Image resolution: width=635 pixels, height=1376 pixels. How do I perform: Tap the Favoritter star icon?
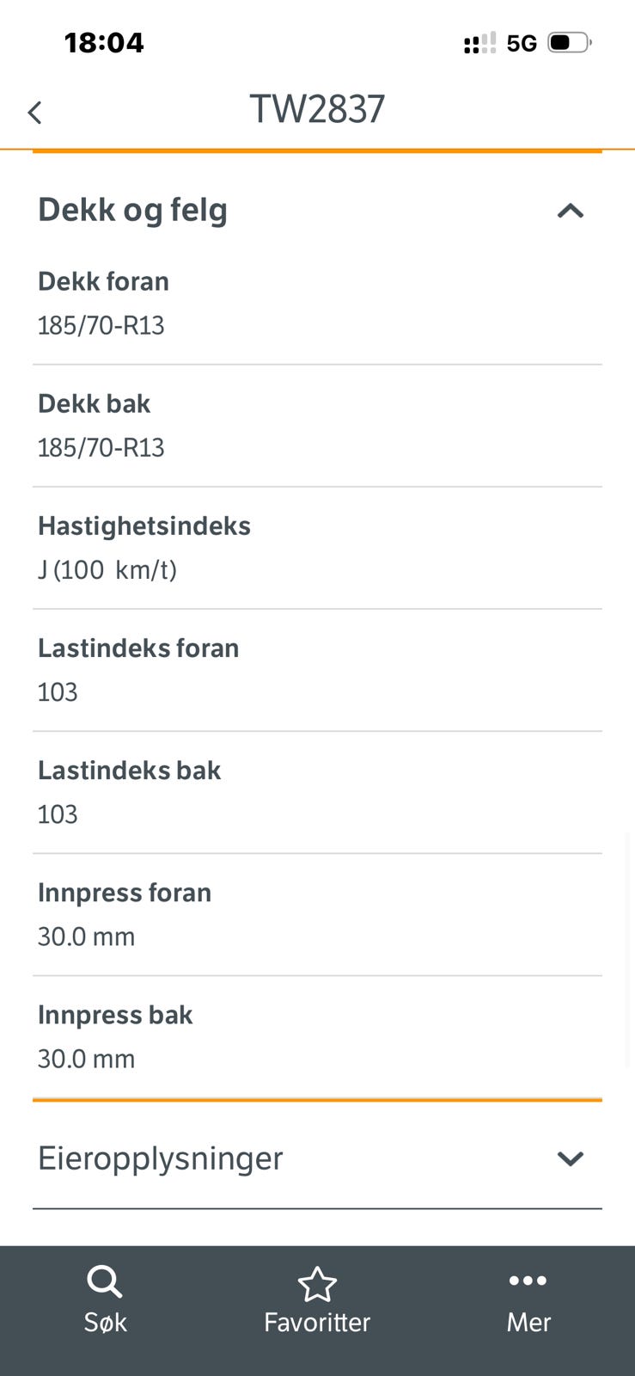[317, 1284]
